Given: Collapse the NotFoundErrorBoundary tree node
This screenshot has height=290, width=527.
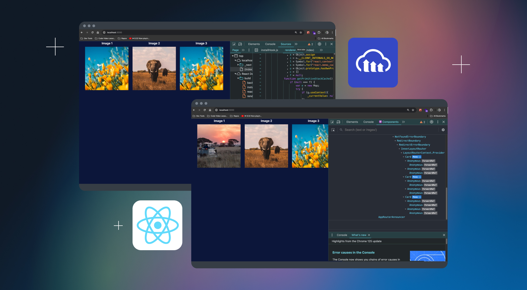Looking at the screenshot, I should coord(393,137).
